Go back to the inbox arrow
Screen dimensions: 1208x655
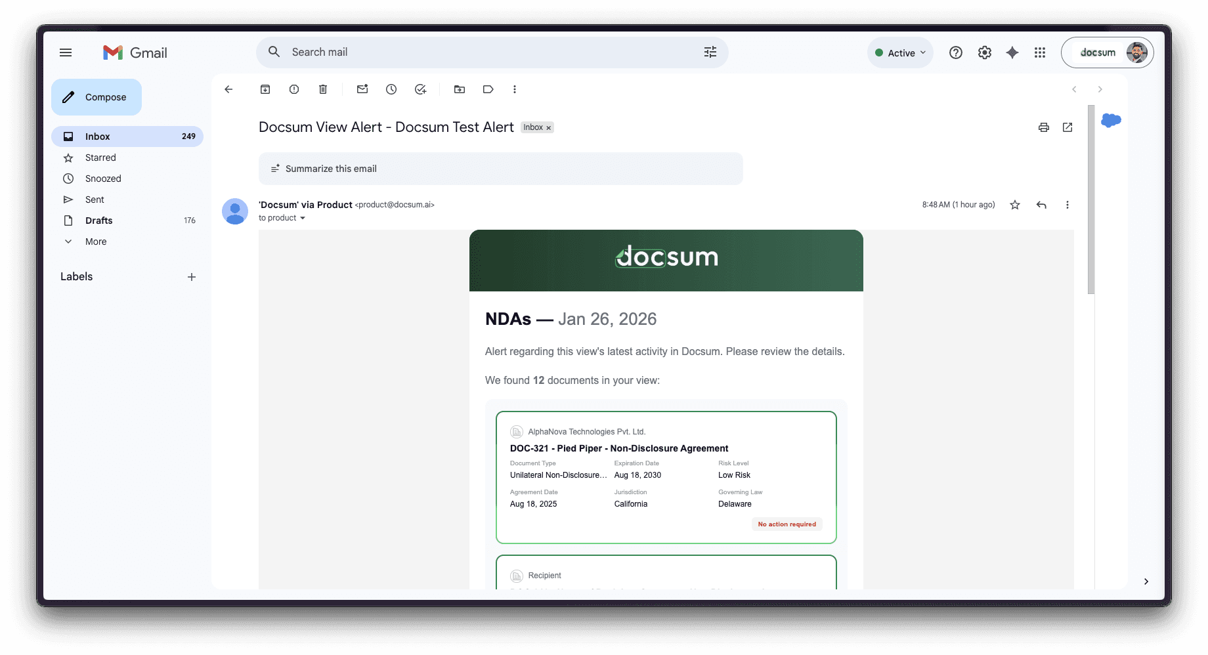point(228,89)
